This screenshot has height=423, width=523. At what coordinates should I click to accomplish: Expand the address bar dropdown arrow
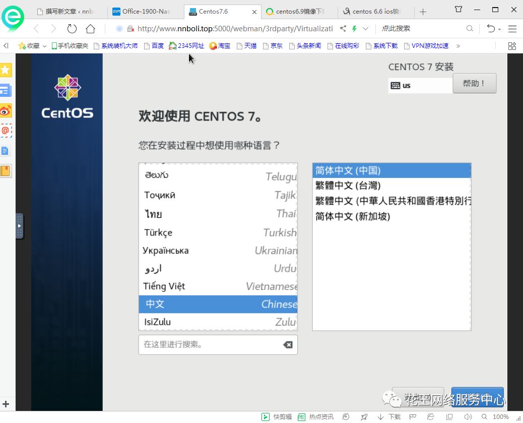pyautogui.click(x=366, y=28)
